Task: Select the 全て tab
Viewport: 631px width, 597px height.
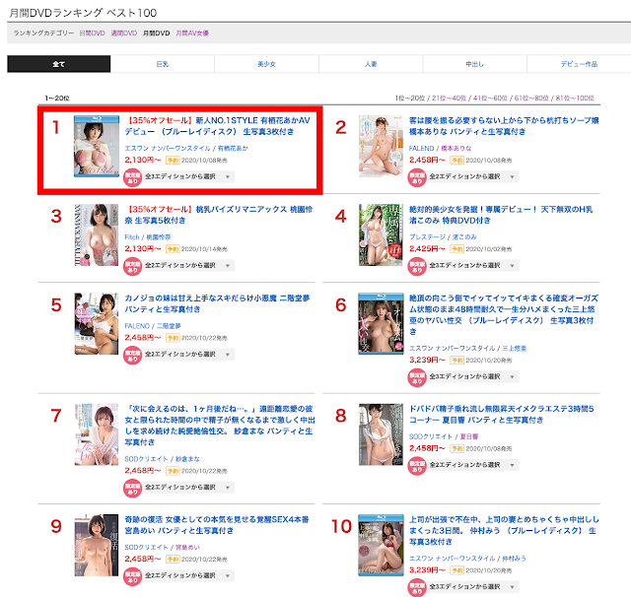Action: point(59,64)
